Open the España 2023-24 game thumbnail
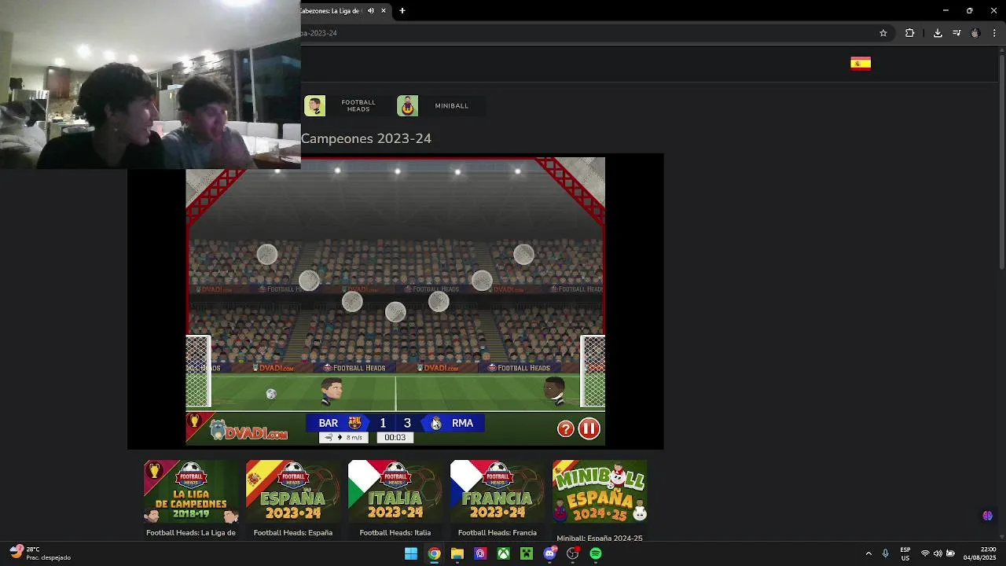1006x566 pixels. 293,492
